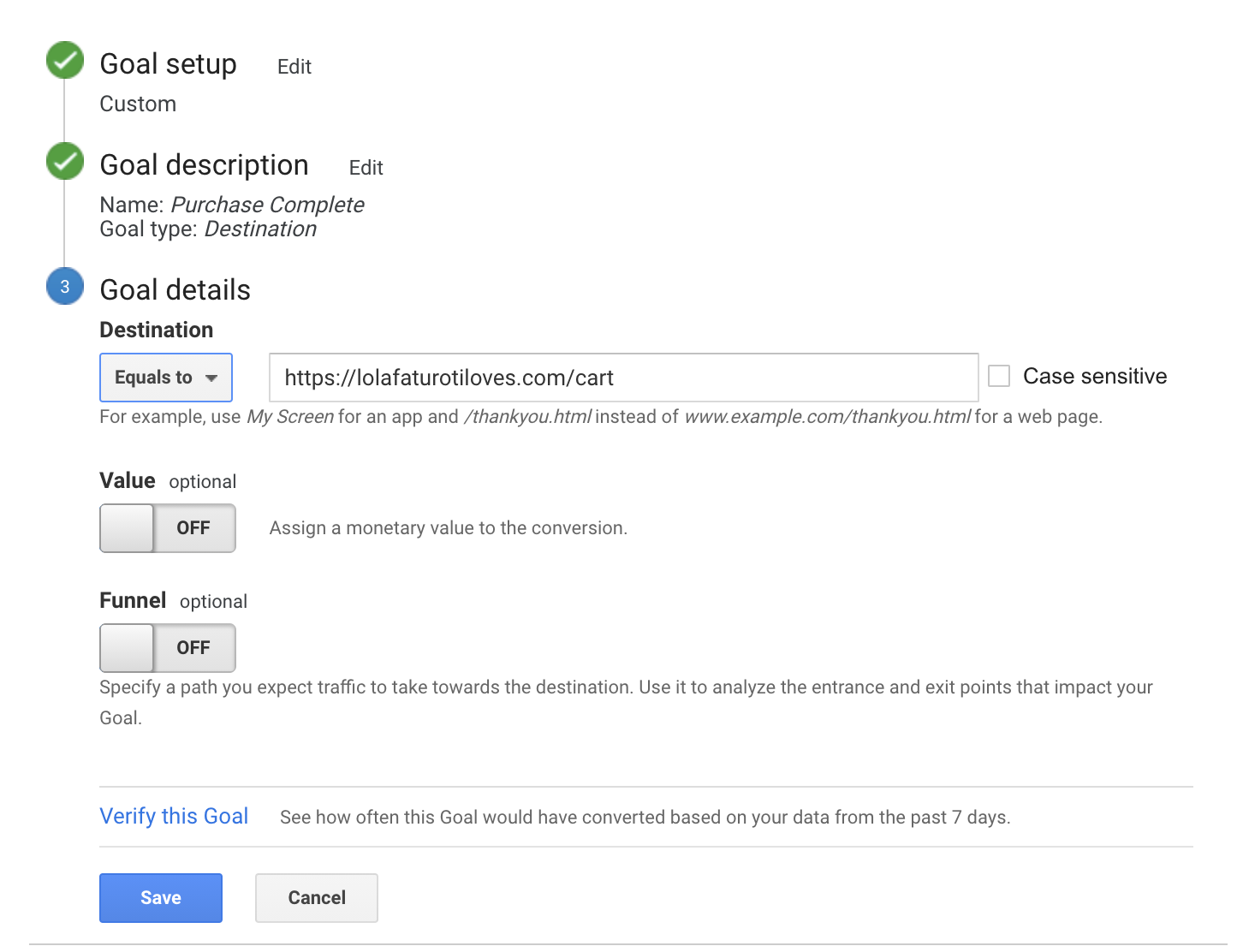Click the Destination URL input field

tap(623, 378)
